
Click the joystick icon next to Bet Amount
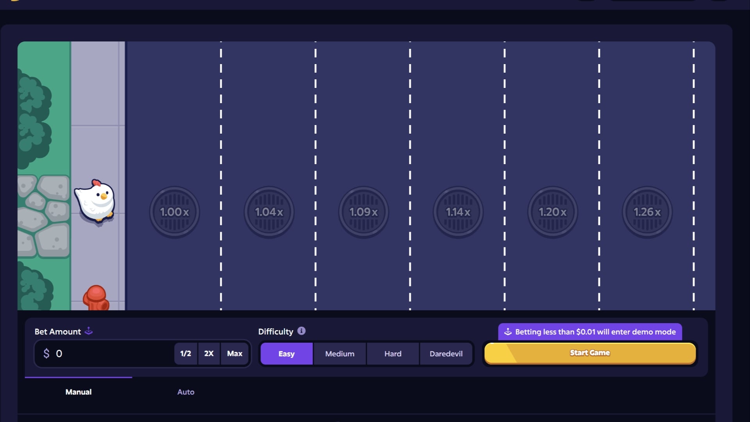(89, 331)
